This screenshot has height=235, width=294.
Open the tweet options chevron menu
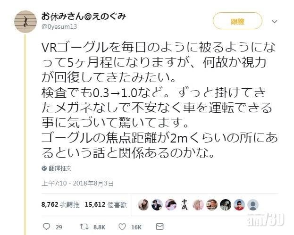pyautogui.click(x=275, y=21)
